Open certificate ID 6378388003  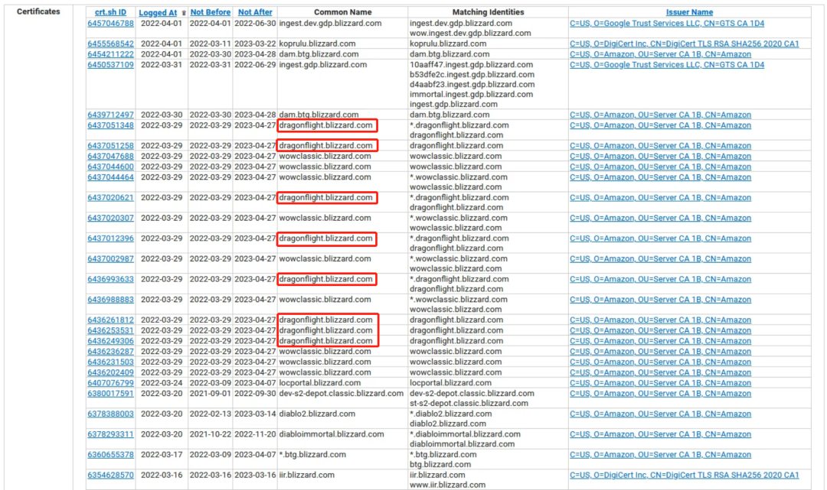(x=111, y=414)
